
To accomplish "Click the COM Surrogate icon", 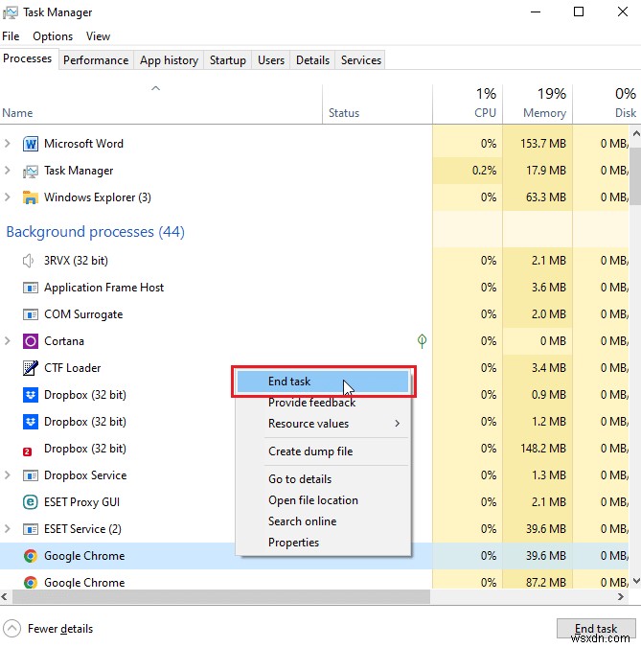I will (x=30, y=314).
